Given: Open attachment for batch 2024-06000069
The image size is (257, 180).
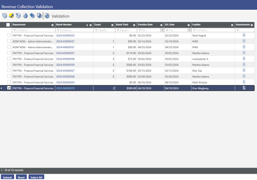Looking at the screenshot, I should coord(244,82).
